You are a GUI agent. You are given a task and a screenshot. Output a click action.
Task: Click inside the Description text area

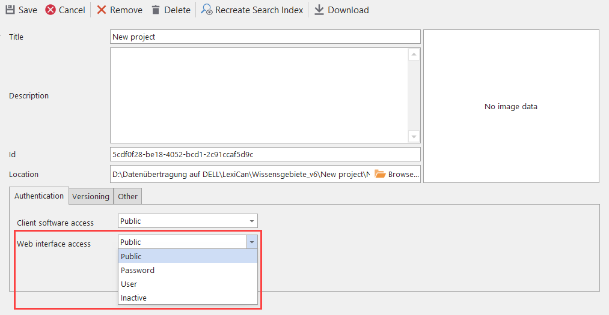tap(259, 95)
